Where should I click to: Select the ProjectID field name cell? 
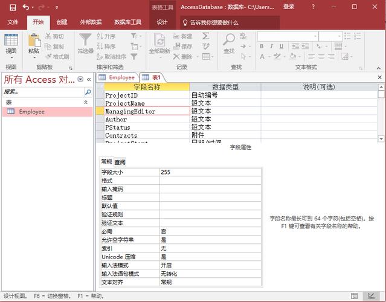point(147,95)
